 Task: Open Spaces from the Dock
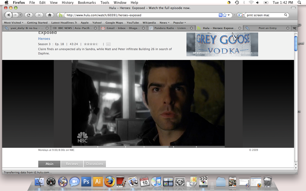point(168,182)
